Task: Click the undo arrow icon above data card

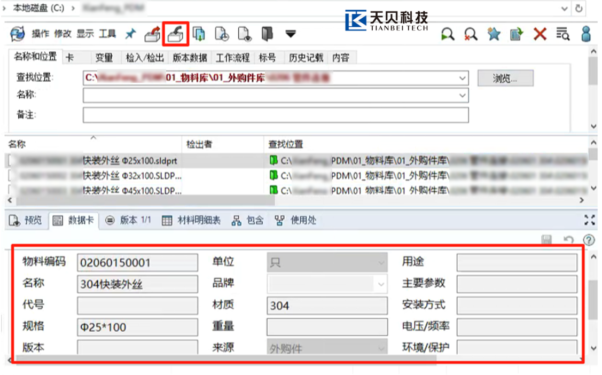Action: tap(569, 240)
